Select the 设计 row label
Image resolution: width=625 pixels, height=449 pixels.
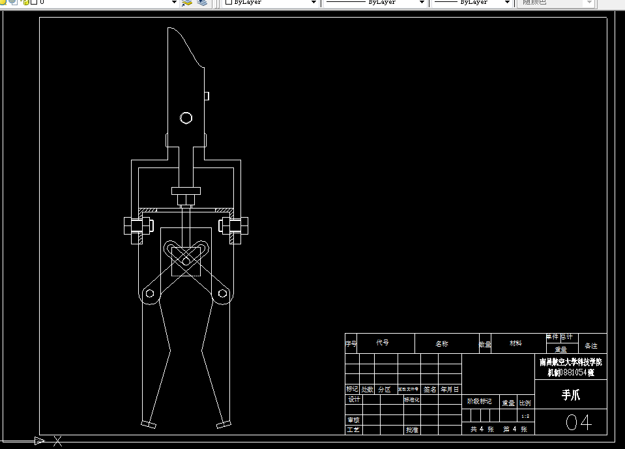coord(354,399)
